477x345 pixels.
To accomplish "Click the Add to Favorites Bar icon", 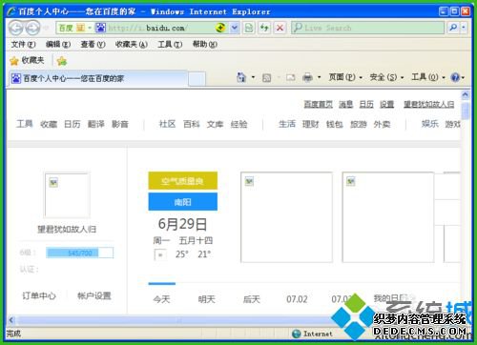I will (62, 61).
